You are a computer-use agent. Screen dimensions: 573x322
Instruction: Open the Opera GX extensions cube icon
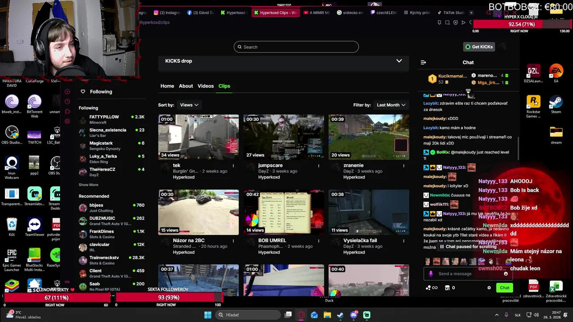[67, 111]
